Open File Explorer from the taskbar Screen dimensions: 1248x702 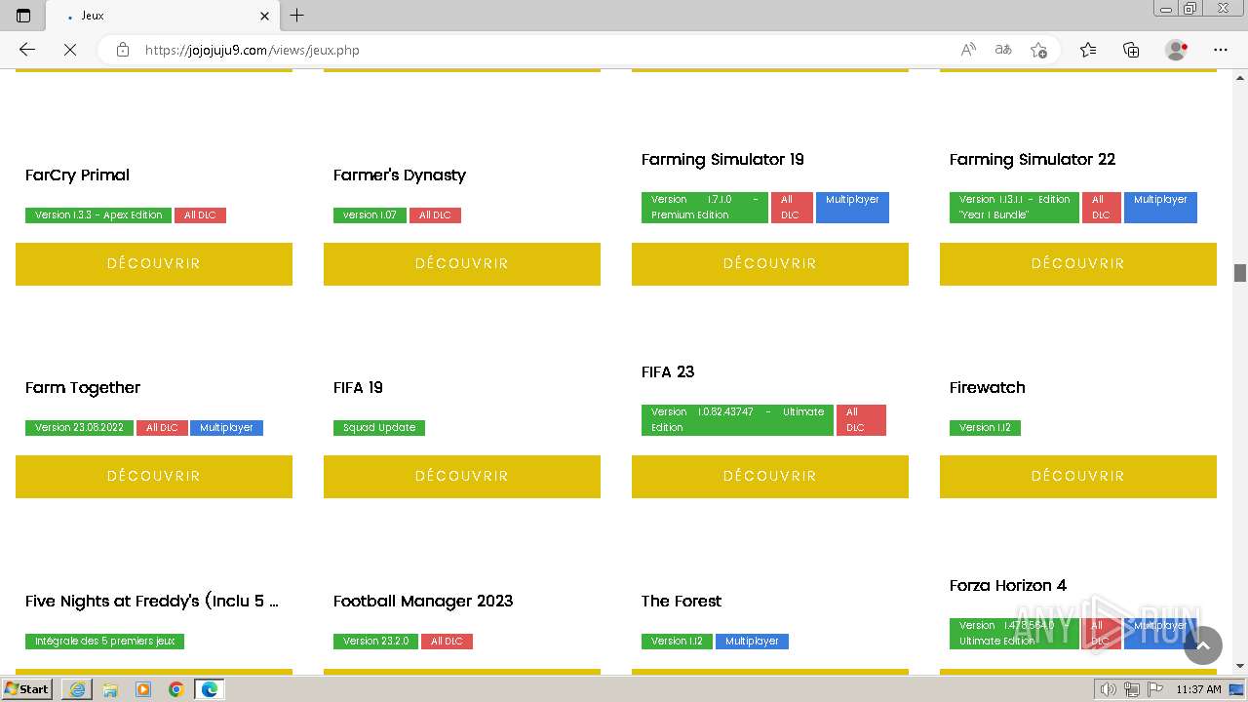(110, 689)
